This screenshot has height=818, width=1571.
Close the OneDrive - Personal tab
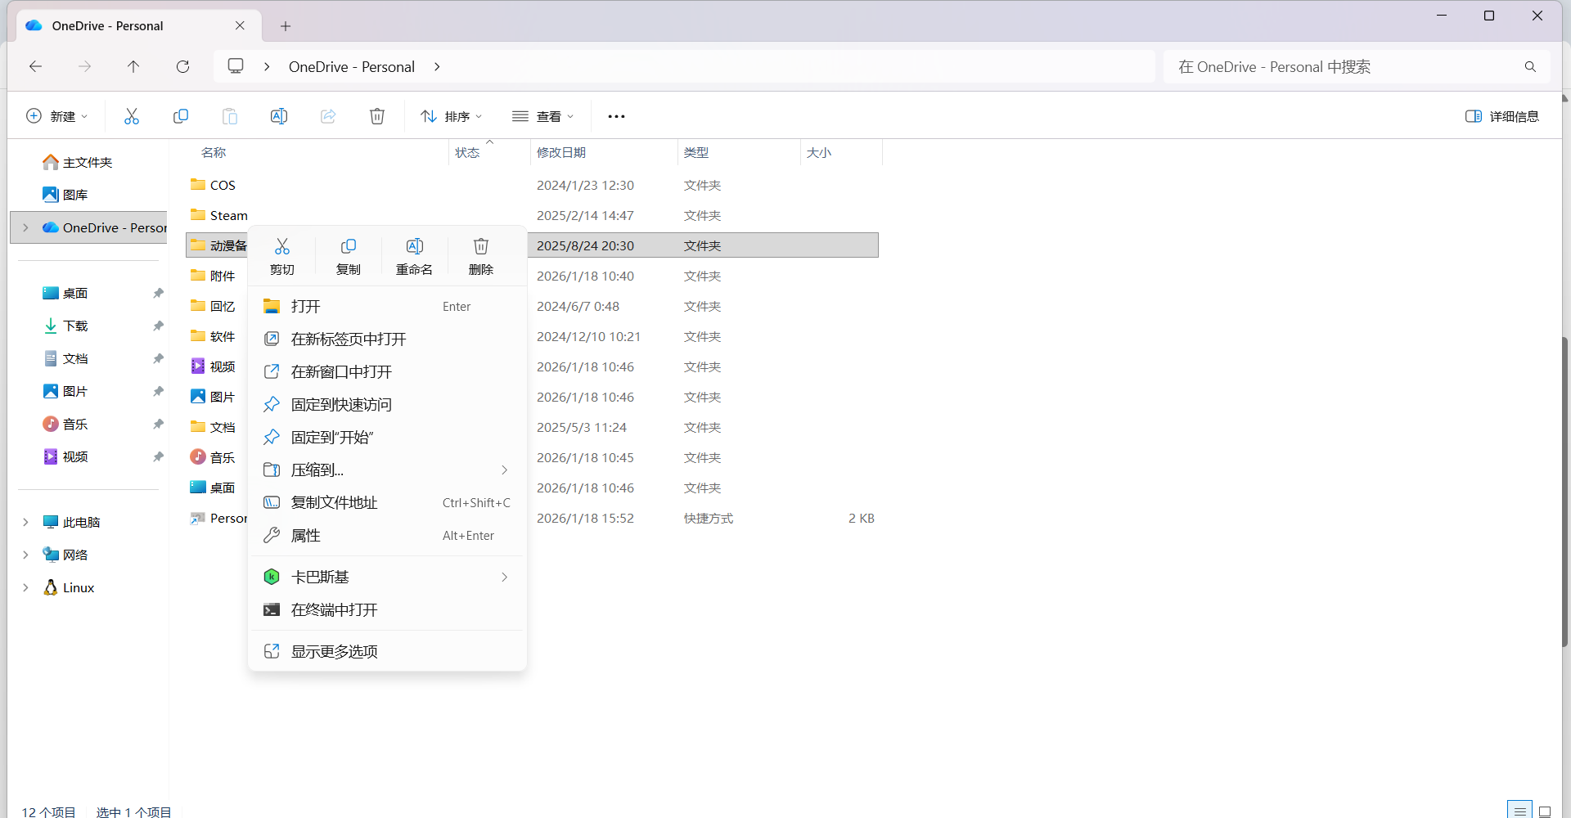pos(240,25)
